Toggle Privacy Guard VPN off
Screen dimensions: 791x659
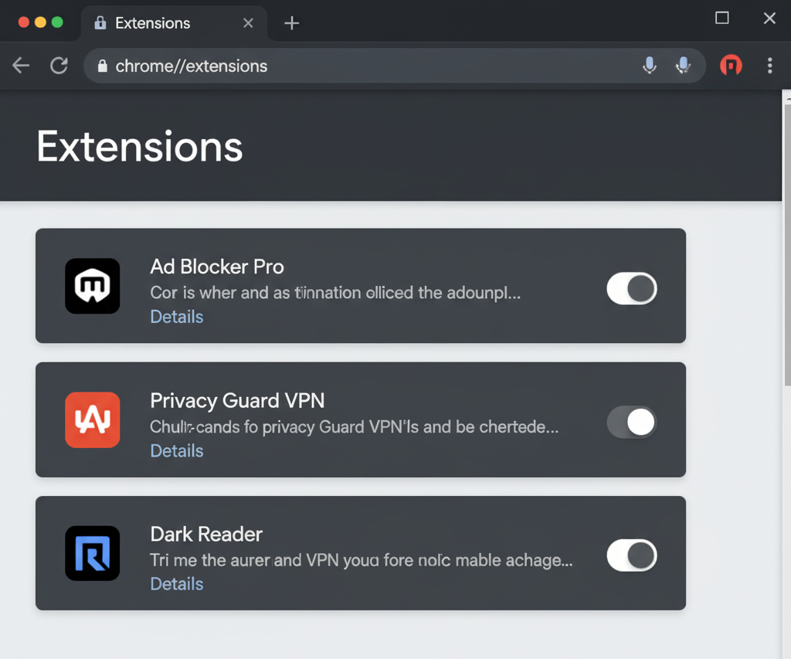632,422
